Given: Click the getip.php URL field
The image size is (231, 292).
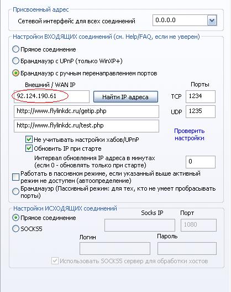Looking at the screenshot, I should click(x=86, y=111).
